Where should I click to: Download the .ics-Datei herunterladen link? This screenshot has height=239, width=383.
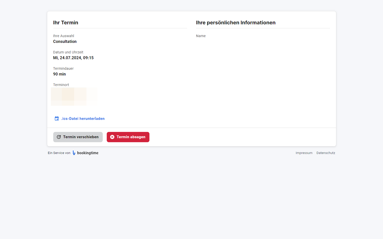coord(79,119)
